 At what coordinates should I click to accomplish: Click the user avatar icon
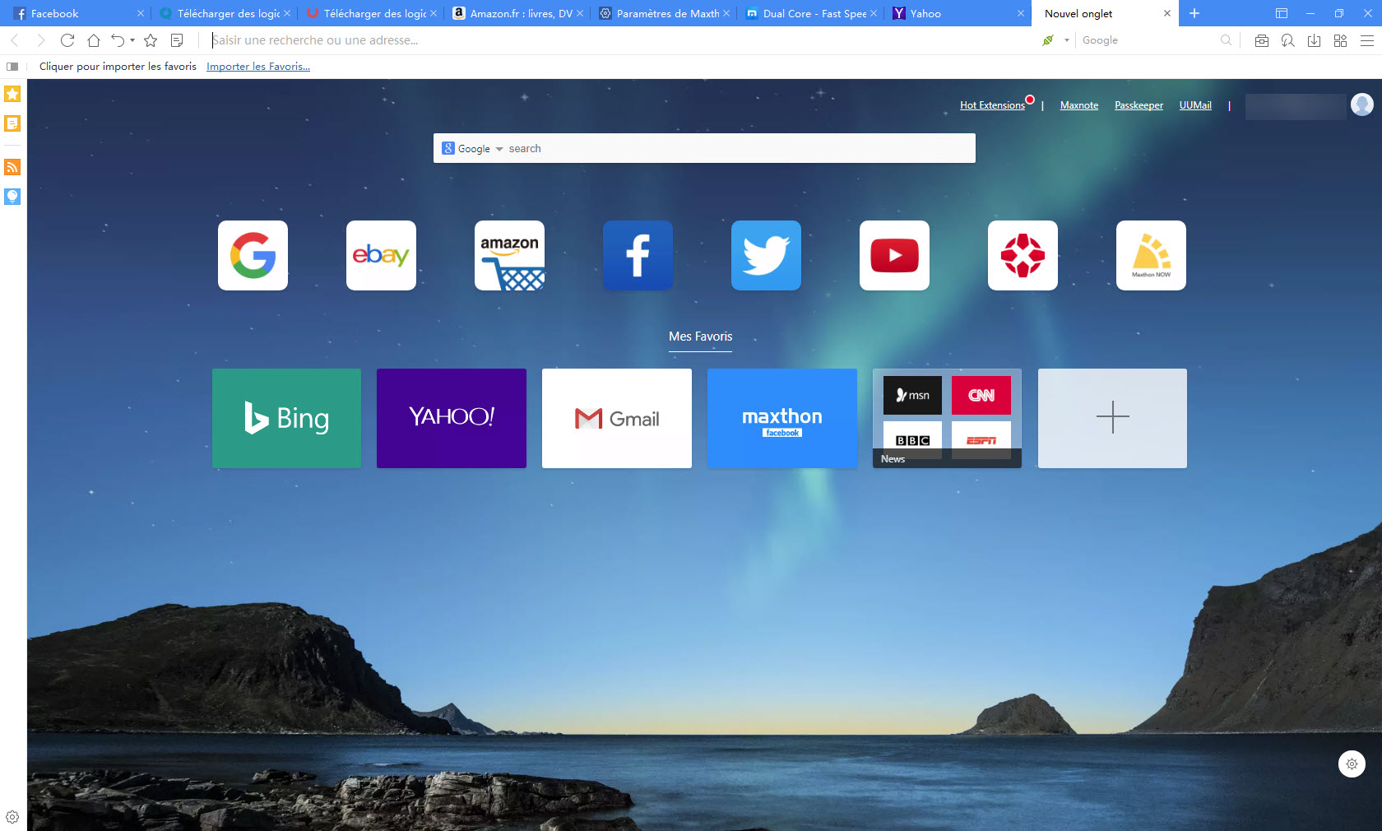point(1362,104)
